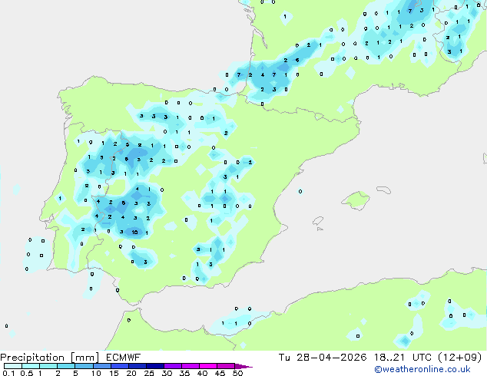This screenshot has width=487, height=376.
Task: Click the '30' legend scale value
Action: 167,373
